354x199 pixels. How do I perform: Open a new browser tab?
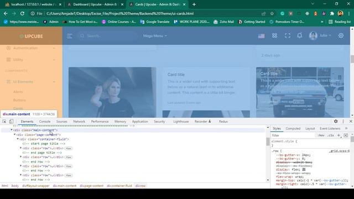pos(194,4)
